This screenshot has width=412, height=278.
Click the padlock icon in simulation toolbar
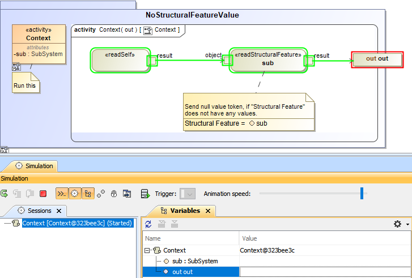pos(114,194)
